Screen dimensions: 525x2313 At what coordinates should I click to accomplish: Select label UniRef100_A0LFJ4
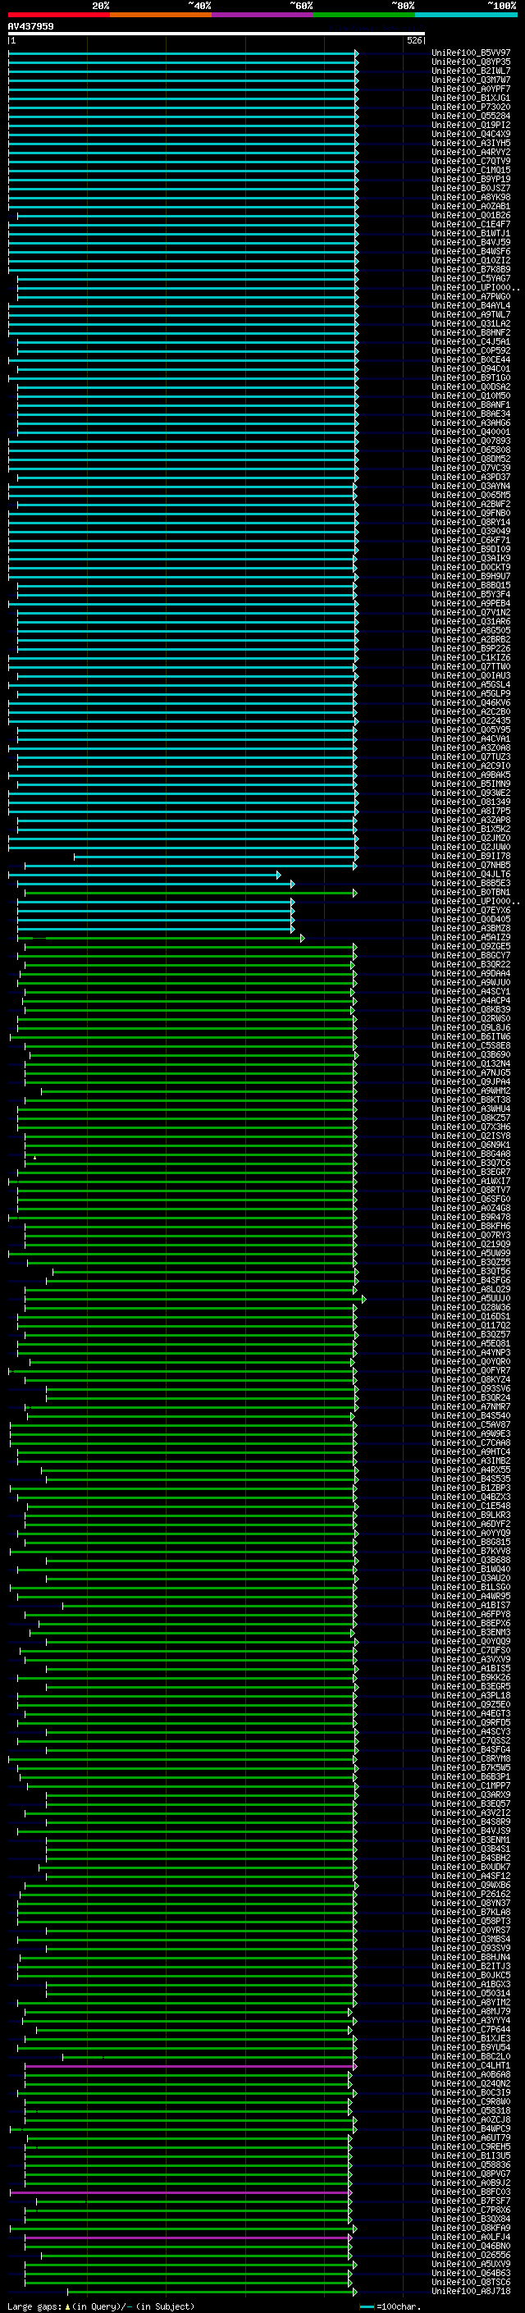471,2237
